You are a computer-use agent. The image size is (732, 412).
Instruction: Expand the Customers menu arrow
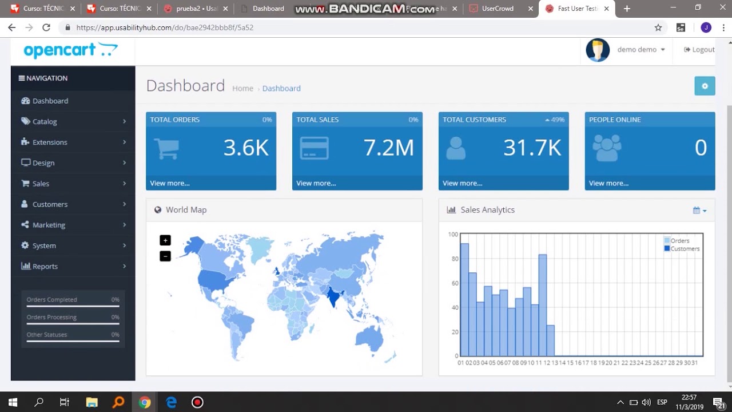coord(124,204)
